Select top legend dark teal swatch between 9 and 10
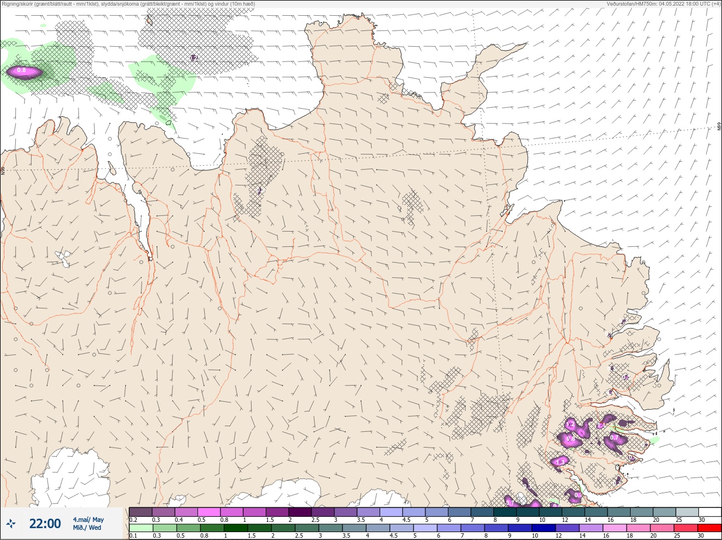This screenshot has width=722, height=540. pyautogui.click(x=528, y=512)
